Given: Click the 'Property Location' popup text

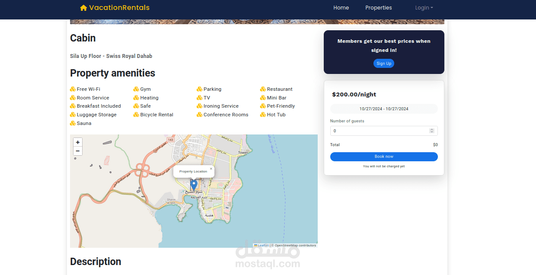Looking at the screenshot, I should 193,172.
